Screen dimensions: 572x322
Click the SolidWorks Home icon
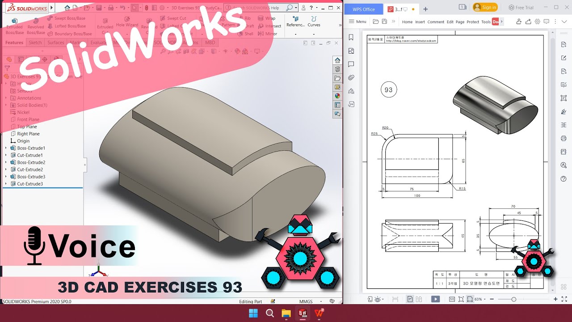[67, 8]
